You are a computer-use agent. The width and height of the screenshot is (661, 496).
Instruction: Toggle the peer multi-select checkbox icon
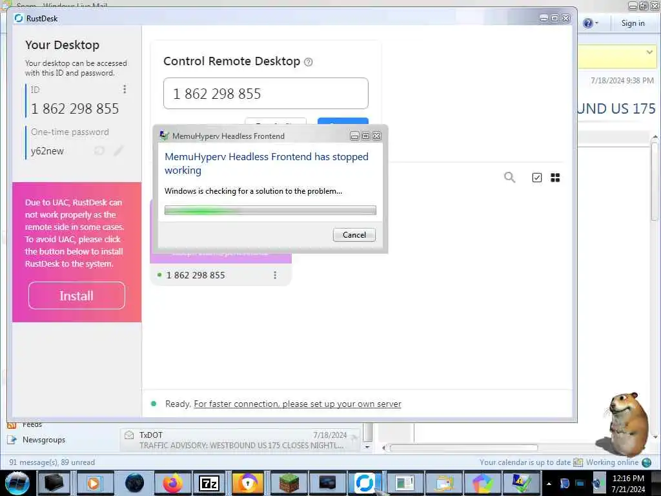point(536,178)
